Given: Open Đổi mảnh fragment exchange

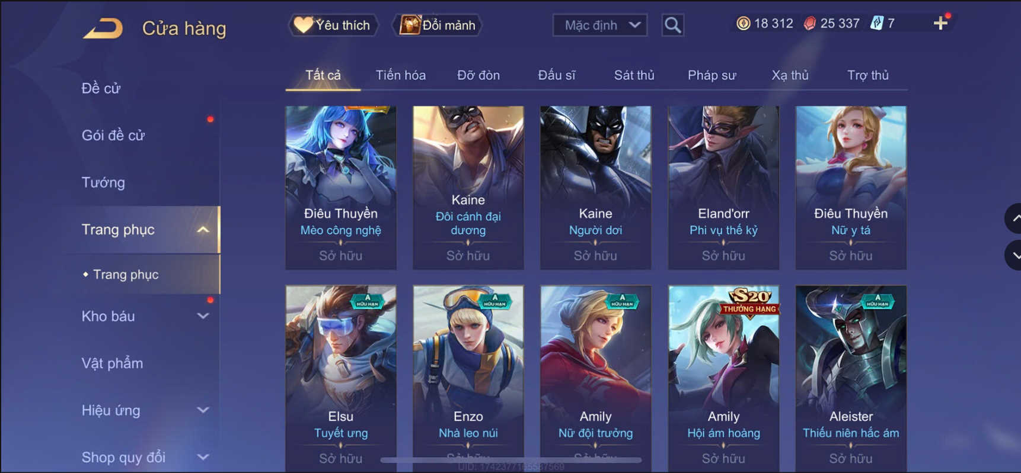Looking at the screenshot, I should [438, 25].
